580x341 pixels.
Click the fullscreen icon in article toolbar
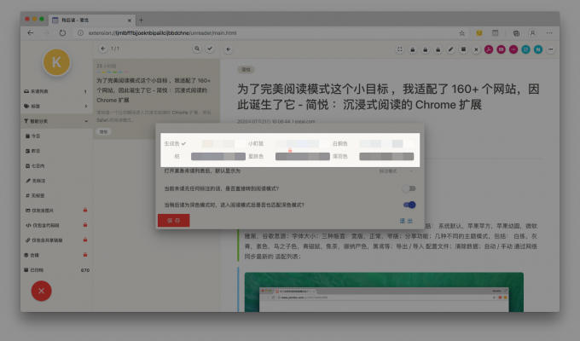pyautogui.click(x=400, y=49)
